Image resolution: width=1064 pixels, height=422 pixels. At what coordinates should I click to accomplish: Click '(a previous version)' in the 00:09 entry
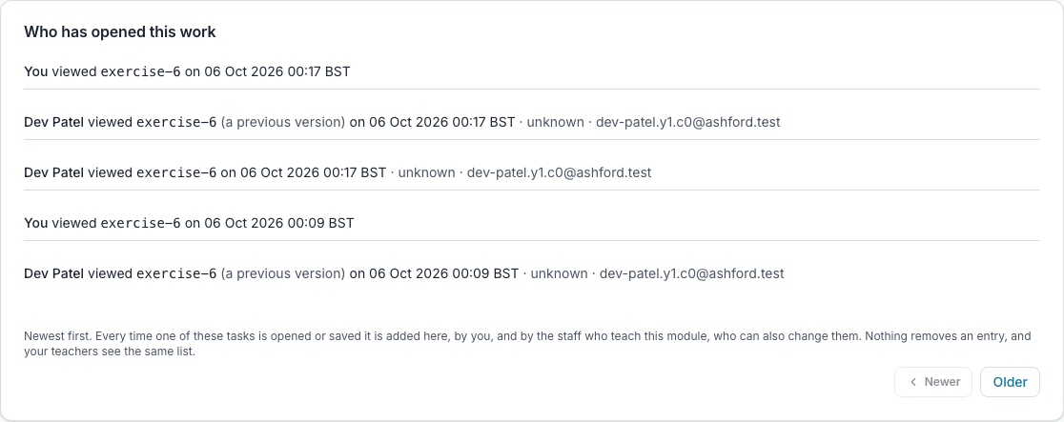tap(283, 273)
